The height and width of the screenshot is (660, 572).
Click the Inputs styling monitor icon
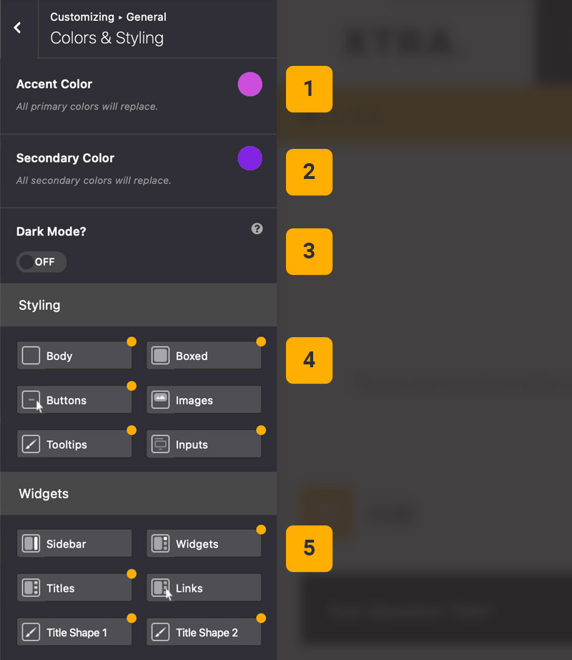[160, 445]
